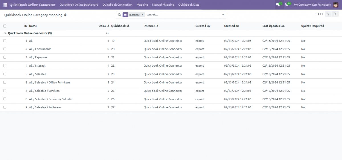Check the All / Consumable row checkbox
The width and height of the screenshot is (342, 160).
(x=5, y=49)
